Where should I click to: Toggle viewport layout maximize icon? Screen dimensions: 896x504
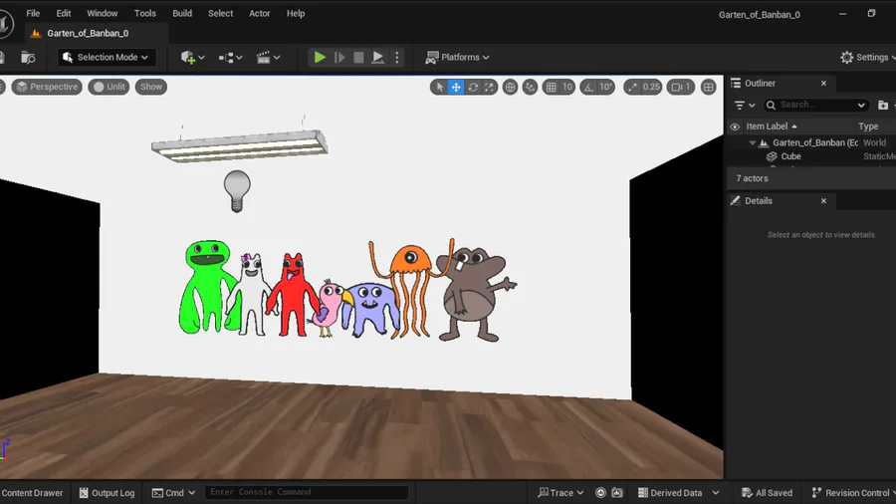tap(709, 87)
